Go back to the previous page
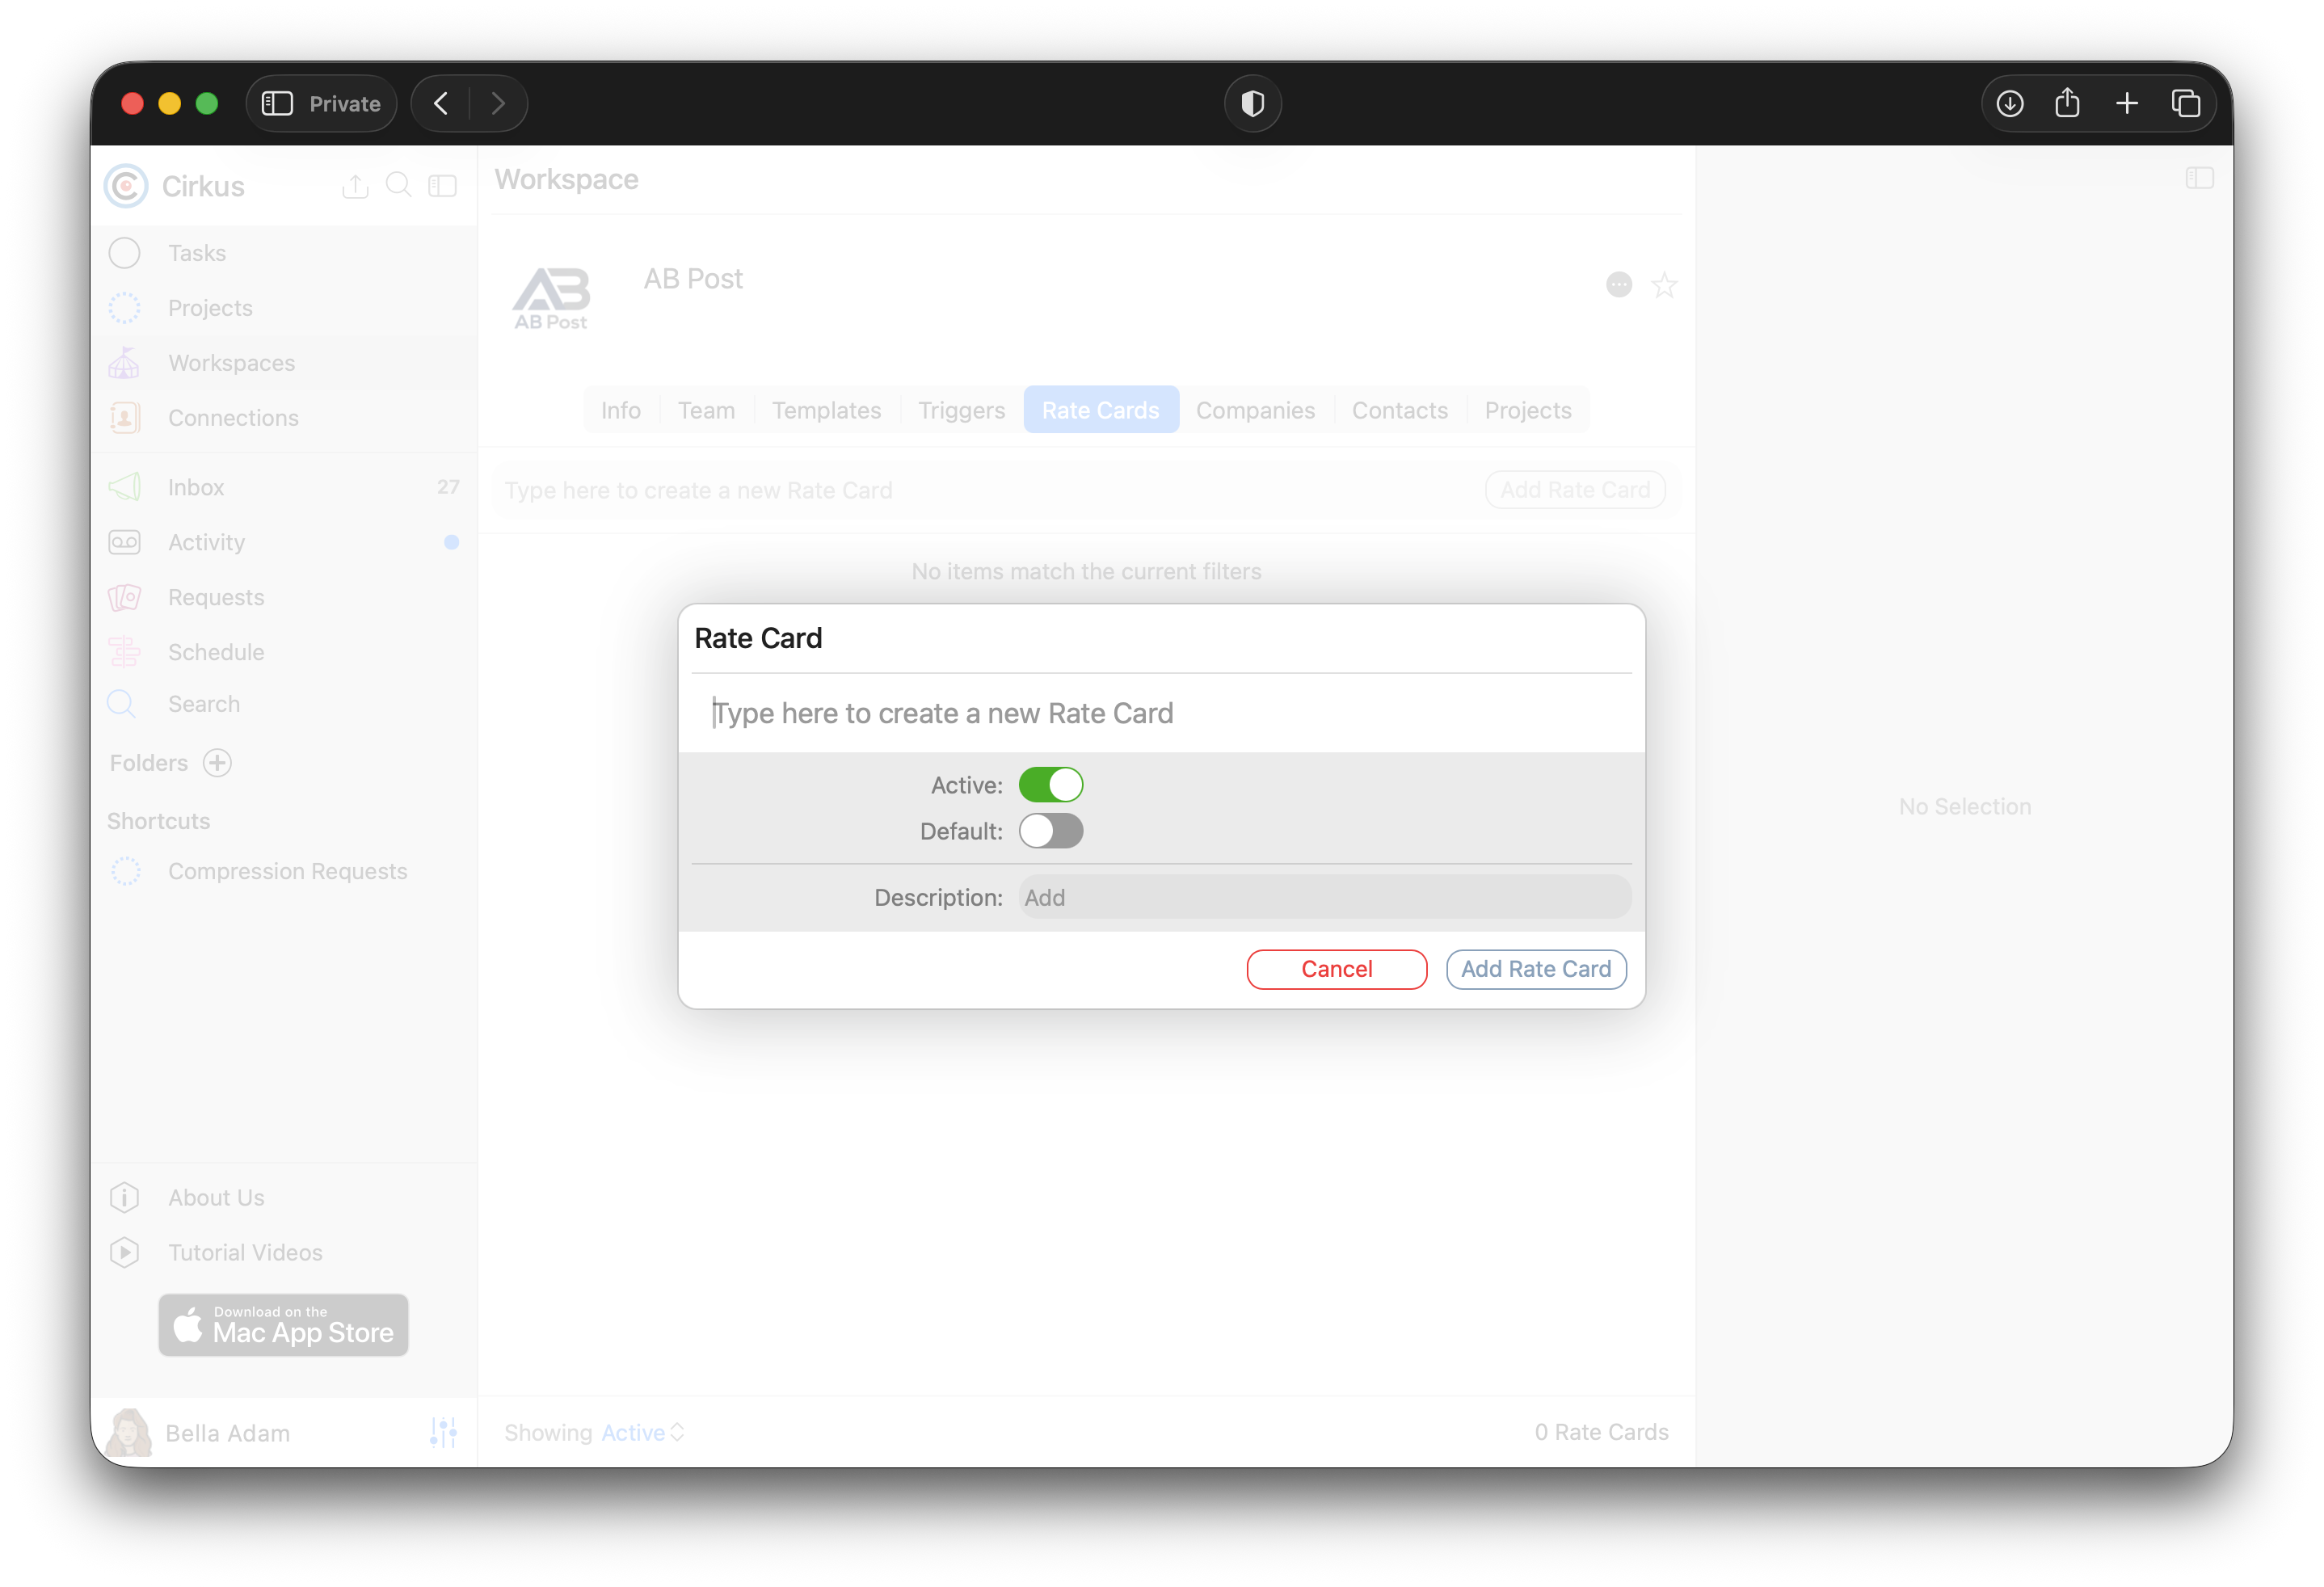 (441, 103)
